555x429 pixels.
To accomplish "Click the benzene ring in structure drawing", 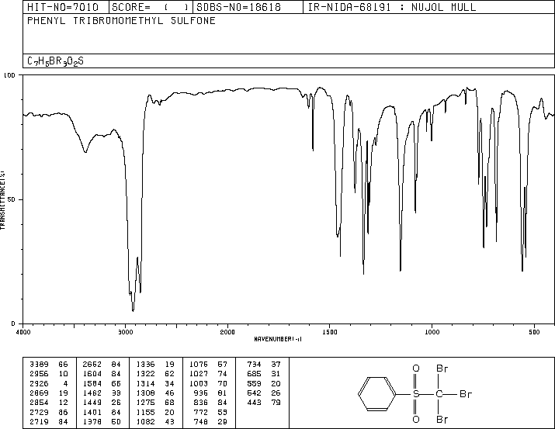I will pos(377,393).
